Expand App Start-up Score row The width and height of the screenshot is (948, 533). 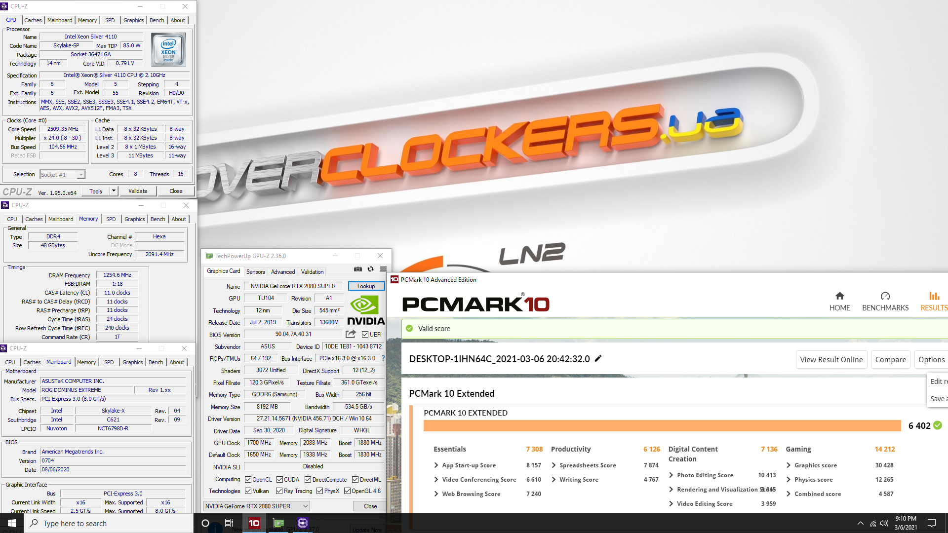(x=436, y=465)
